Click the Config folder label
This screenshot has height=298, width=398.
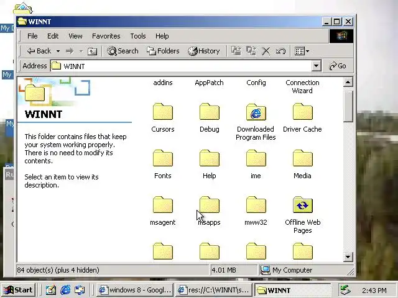click(x=256, y=83)
